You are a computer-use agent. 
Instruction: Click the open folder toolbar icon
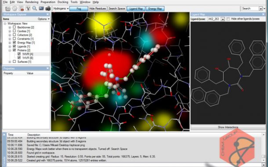pos(8,8)
